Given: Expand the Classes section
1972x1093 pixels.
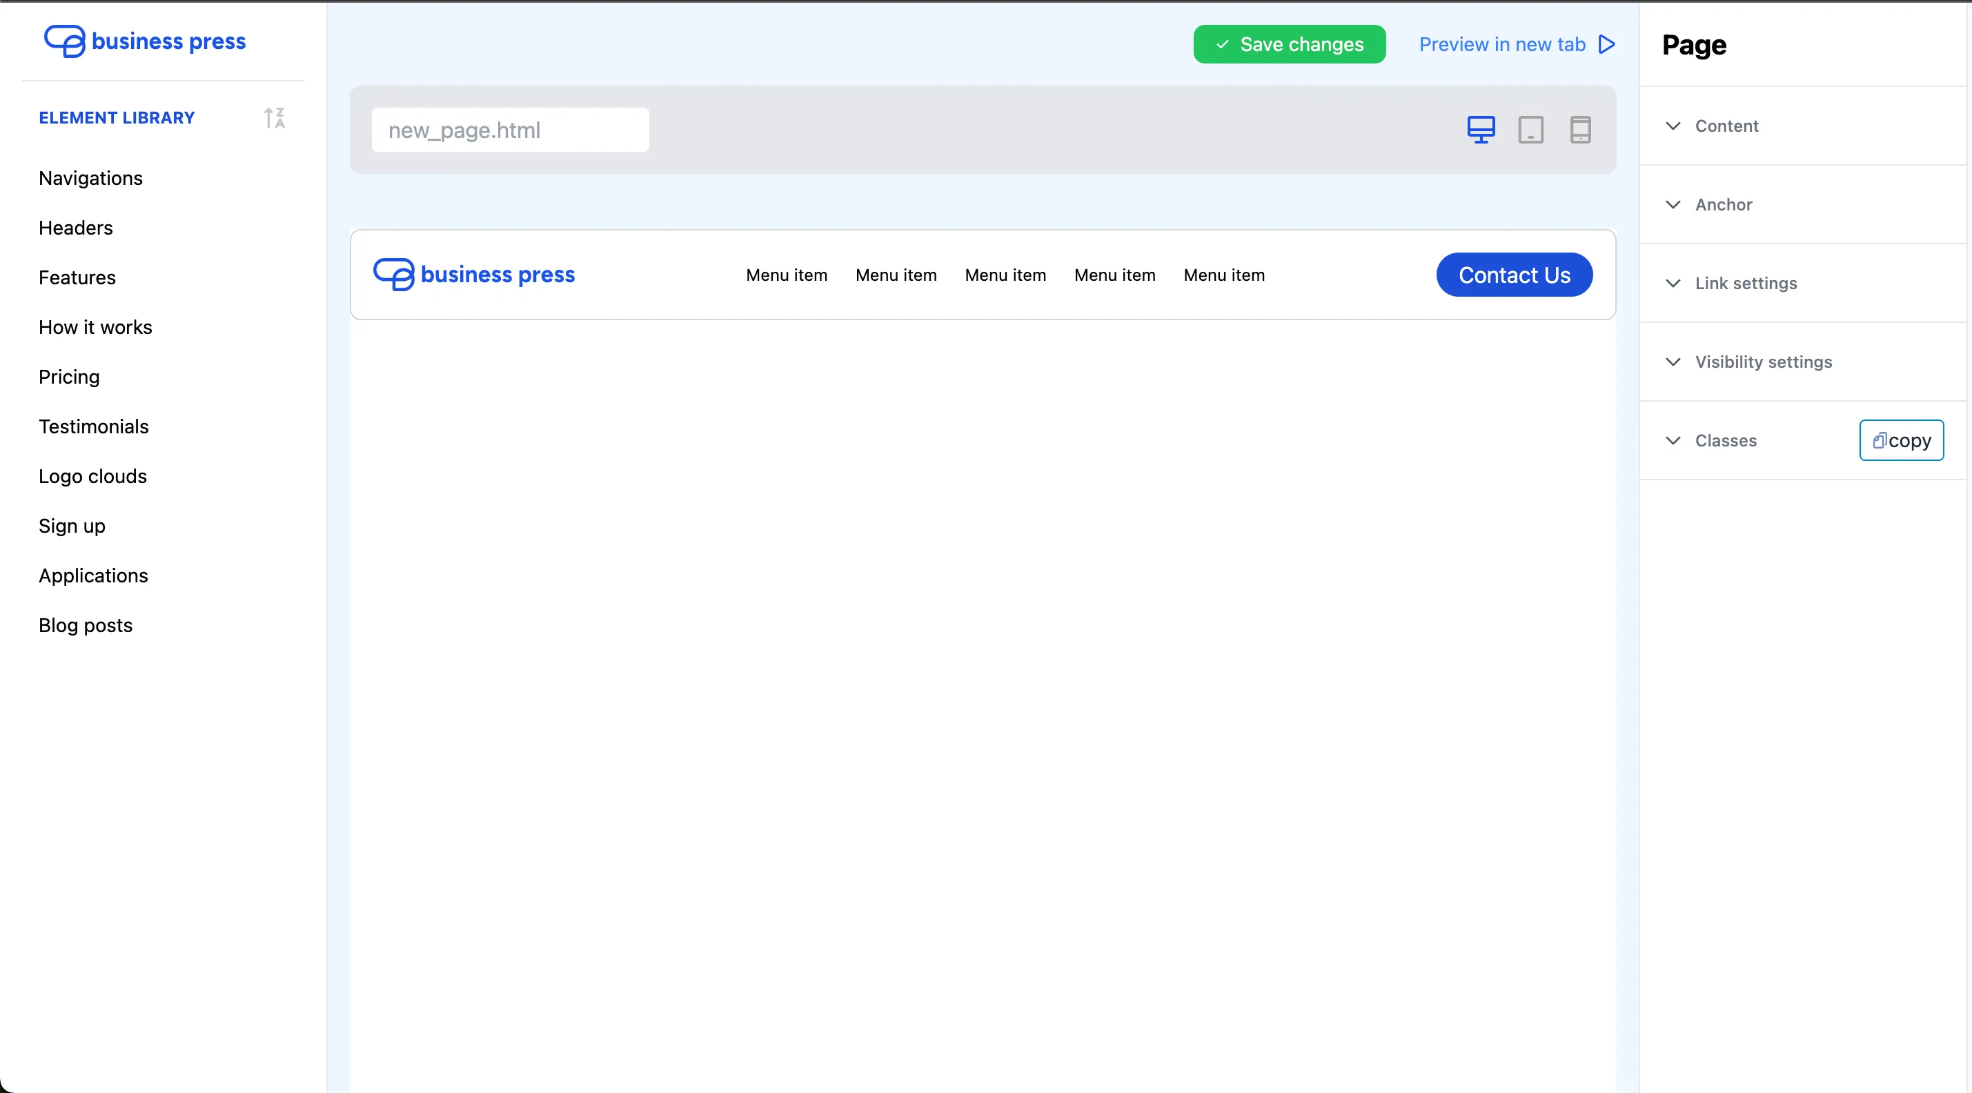Looking at the screenshot, I should [x=1725, y=441].
